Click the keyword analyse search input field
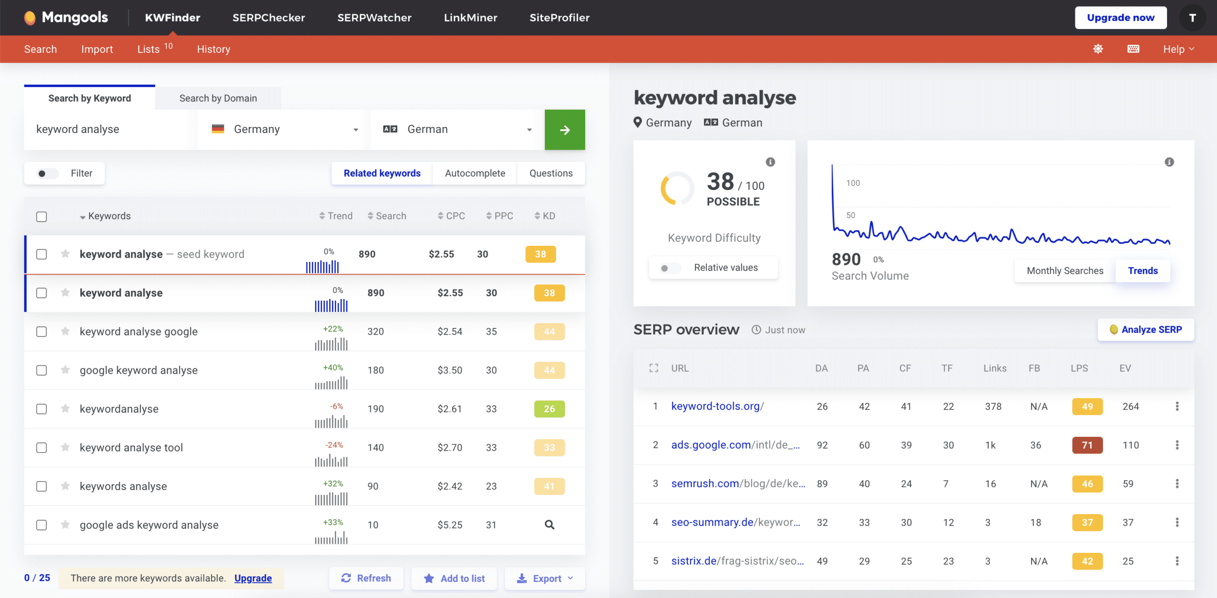 pyautogui.click(x=111, y=130)
